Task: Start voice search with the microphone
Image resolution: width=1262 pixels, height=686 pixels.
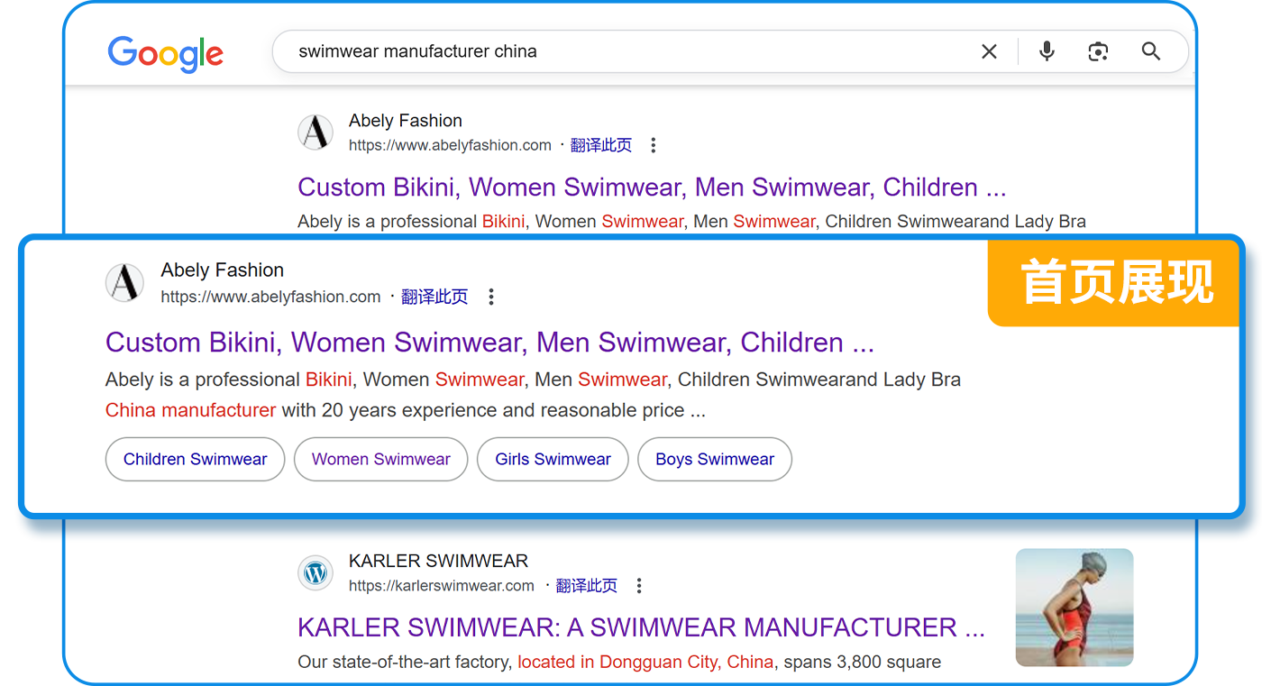Action: [1047, 51]
